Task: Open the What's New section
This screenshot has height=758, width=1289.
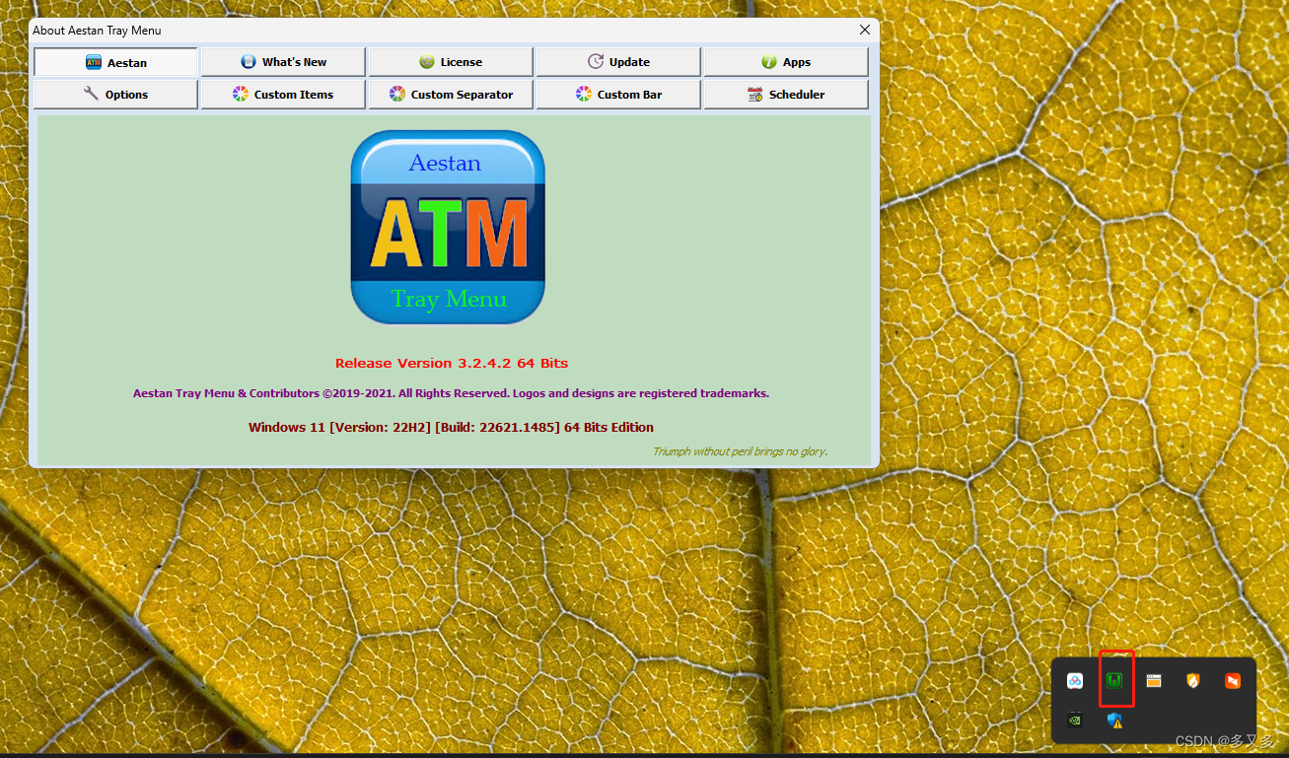Action: click(283, 62)
